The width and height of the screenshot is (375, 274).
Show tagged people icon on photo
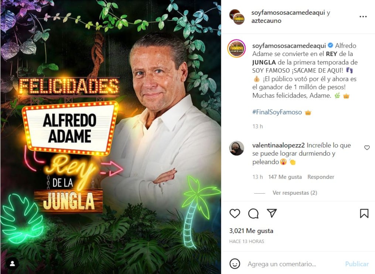12,264
